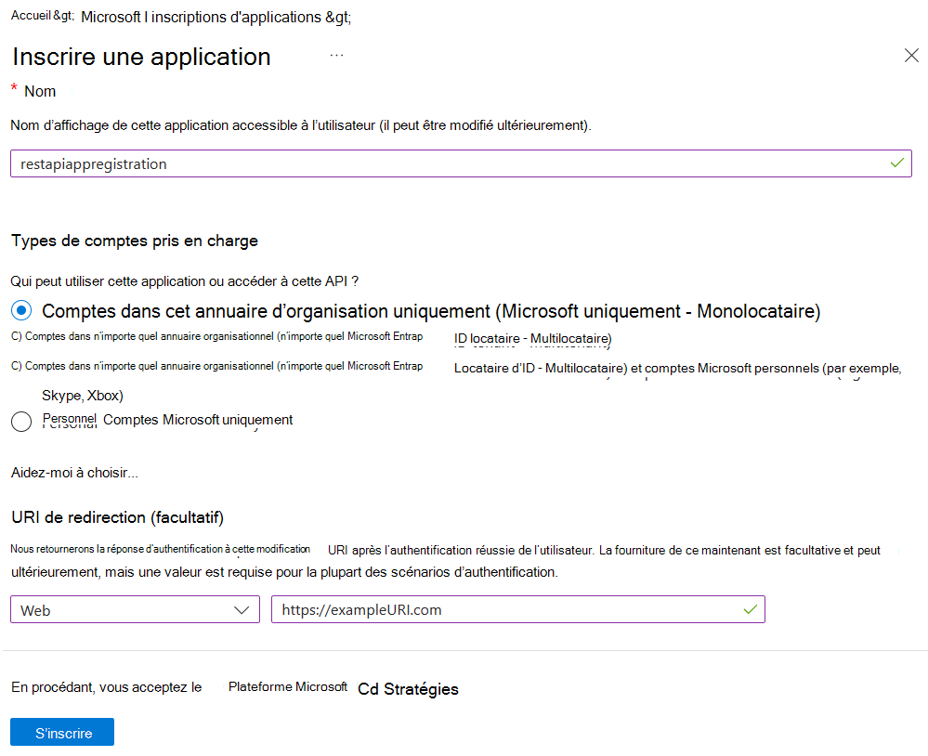Click the green checkmark in the URI field
This screenshot has height=756, width=928.
coord(749,608)
